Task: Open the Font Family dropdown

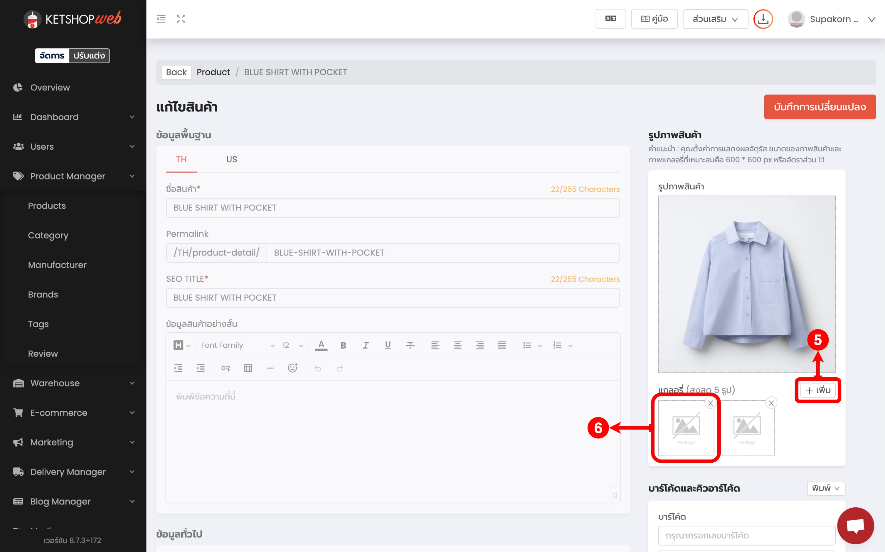Action: (x=237, y=345)
